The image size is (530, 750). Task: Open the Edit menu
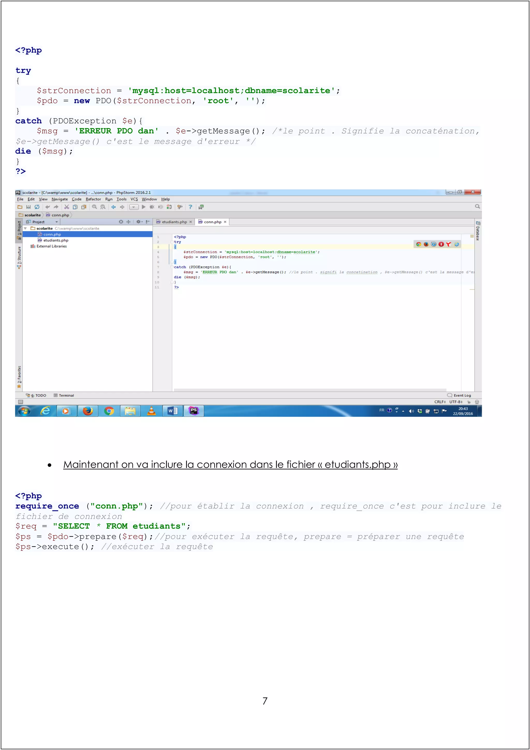click(31, 199)
